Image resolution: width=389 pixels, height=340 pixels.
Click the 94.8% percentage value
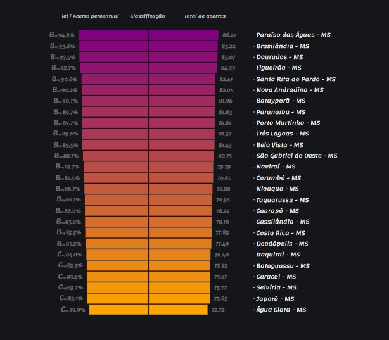pos(66,35)
